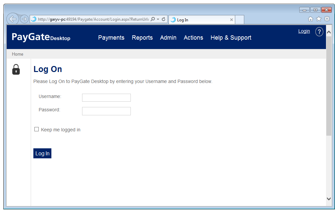Click the Login link in header

point(304,31)
